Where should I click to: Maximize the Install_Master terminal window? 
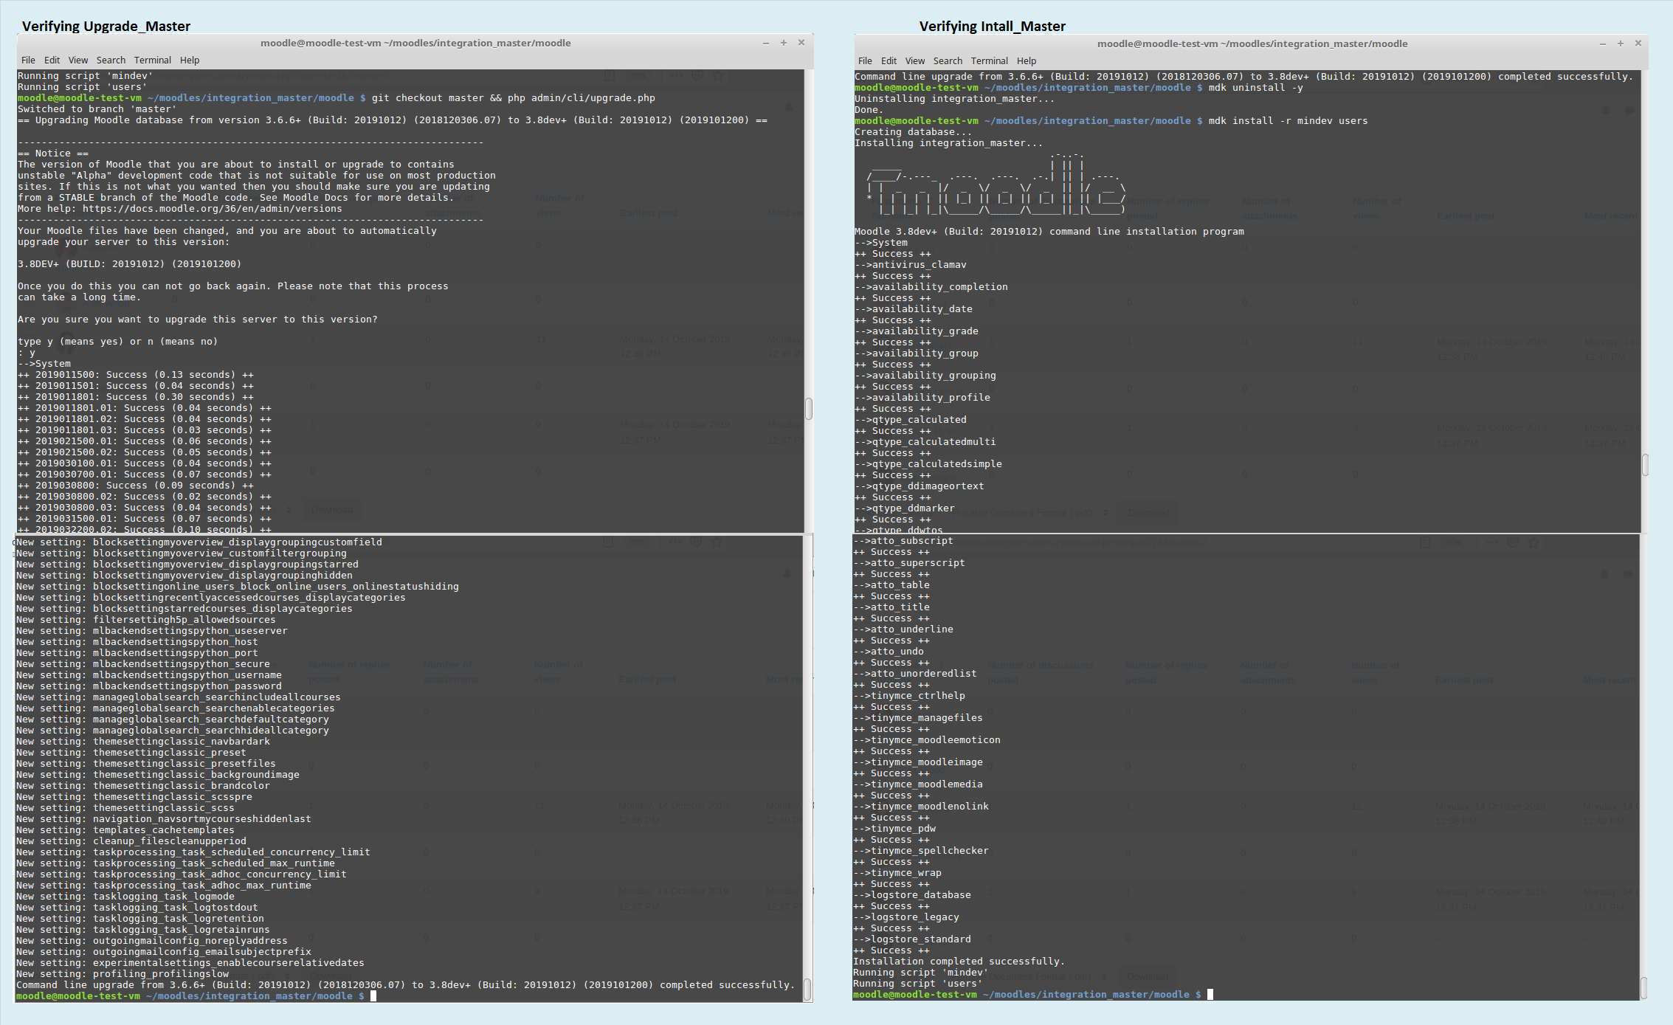click(1621, 44)
